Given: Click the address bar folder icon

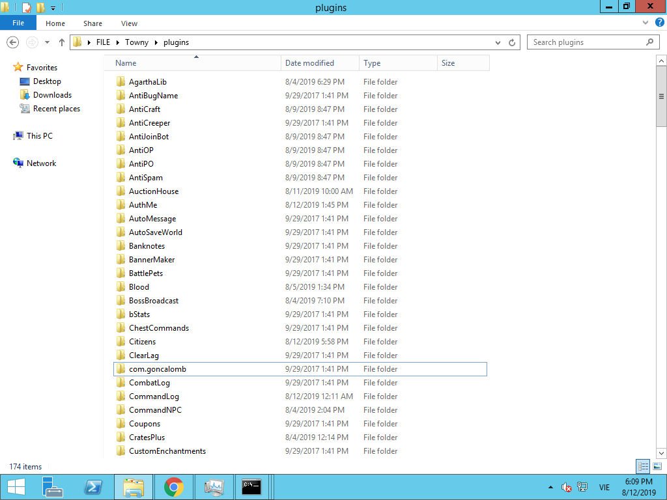Looking at the screenshot, I should [x=78, y=42].
